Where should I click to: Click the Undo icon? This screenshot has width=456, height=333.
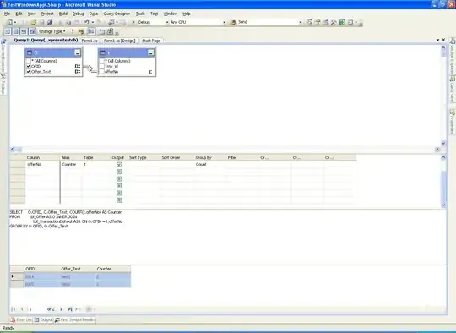[87, 22]
